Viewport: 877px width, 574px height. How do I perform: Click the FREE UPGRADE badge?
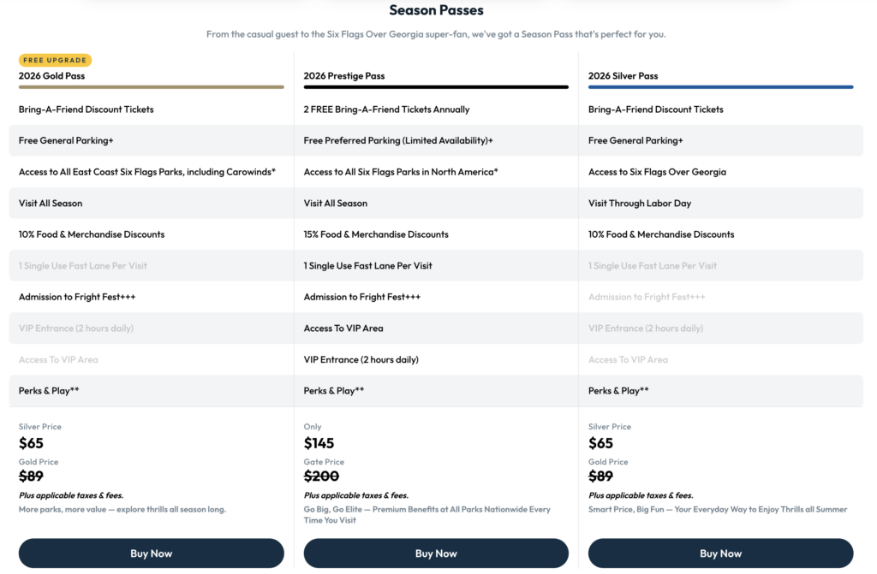55,60
